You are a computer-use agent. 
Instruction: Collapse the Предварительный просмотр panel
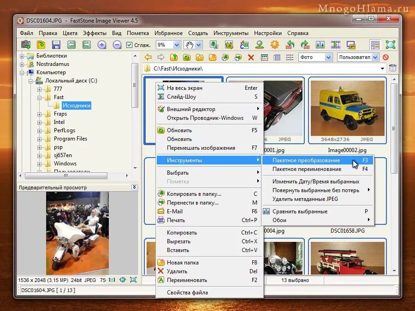pos(135,187)
